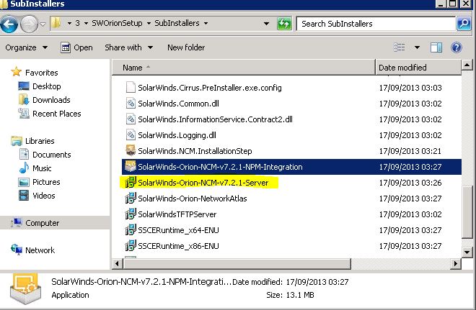The height and width of the screenshot is (310, 476).
Task: Open the Documents library
Action: tap(52, 155)
